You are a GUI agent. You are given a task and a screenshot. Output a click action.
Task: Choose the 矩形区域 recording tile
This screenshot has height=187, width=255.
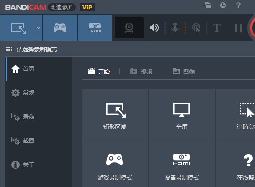pos(115,114)
